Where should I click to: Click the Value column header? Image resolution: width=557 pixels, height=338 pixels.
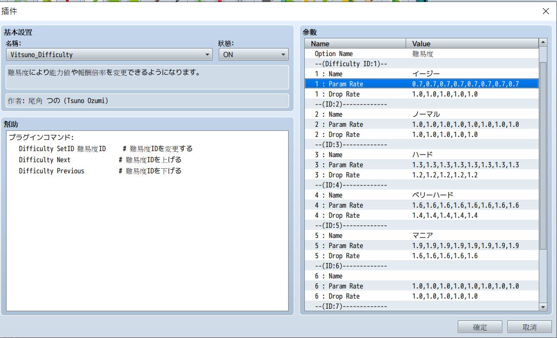pyautogui.click(x=472, y=43)
